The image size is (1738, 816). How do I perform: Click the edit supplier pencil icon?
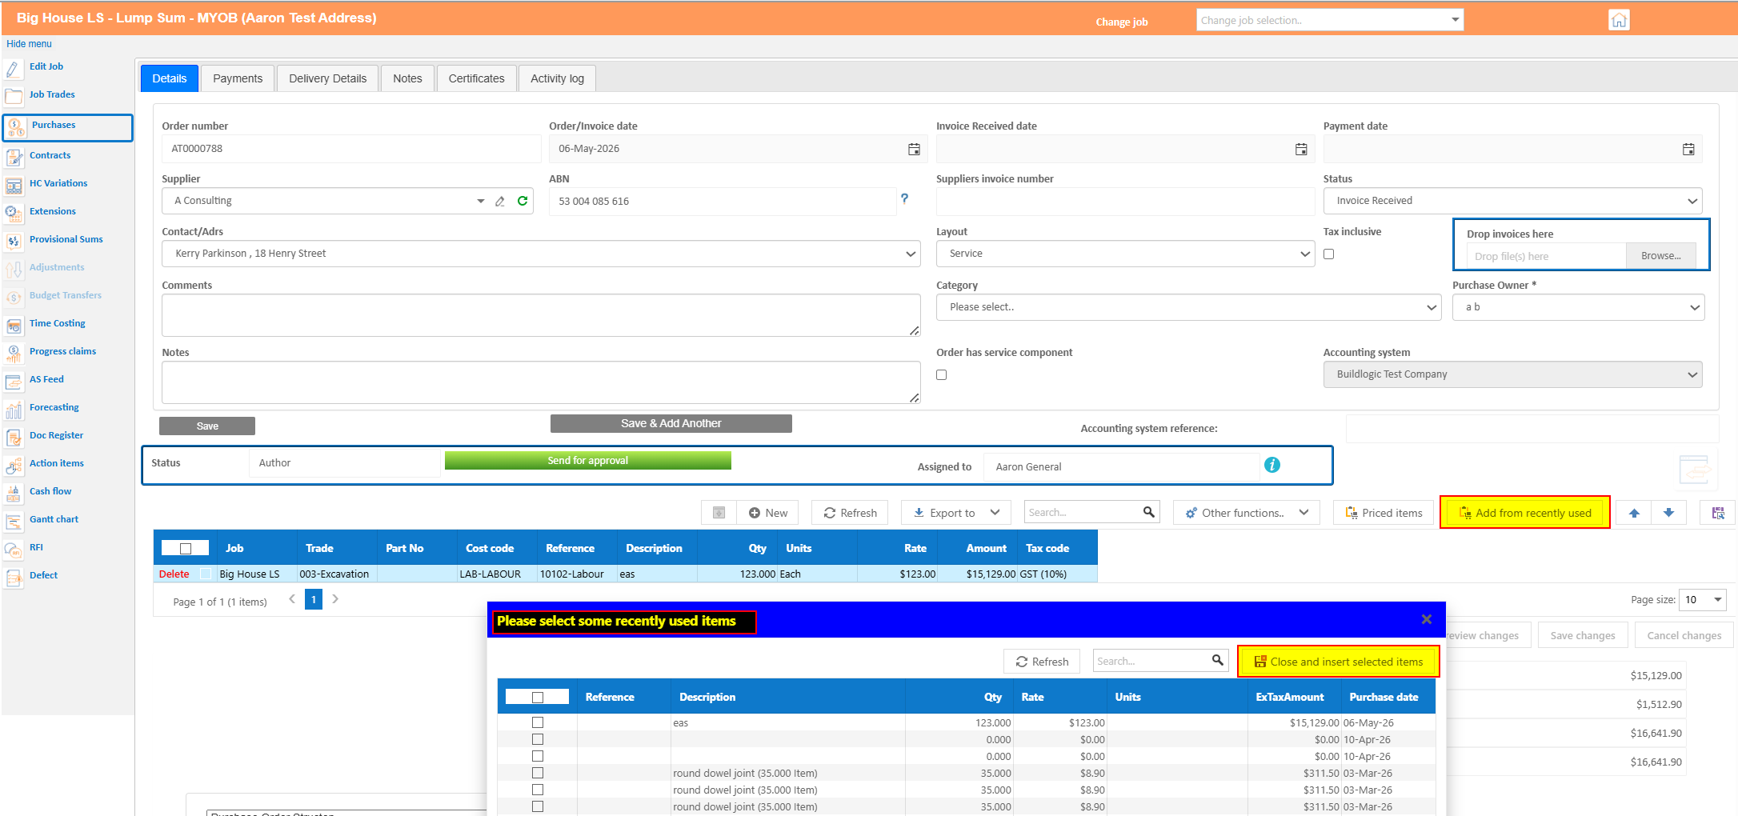pyautogui.click(x=500, y=201)
